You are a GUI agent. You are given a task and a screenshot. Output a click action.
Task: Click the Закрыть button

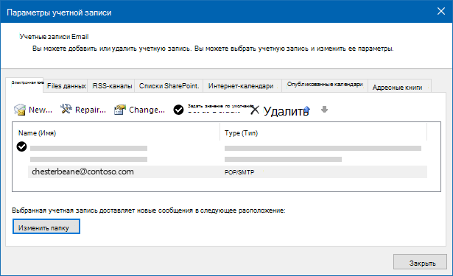(420, 262)
